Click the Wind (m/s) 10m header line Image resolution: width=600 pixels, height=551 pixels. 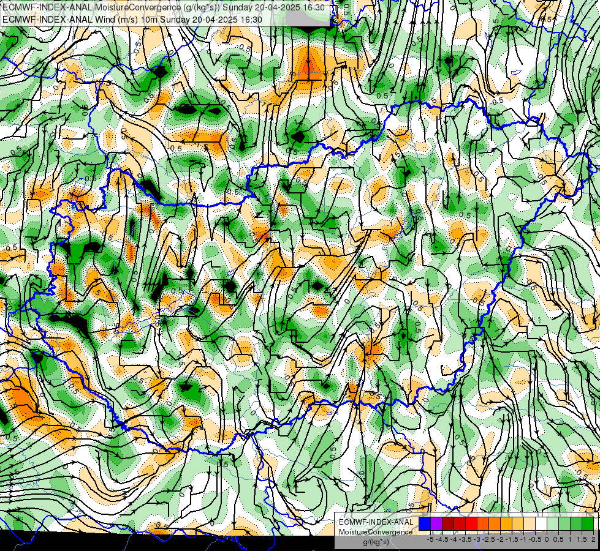[x=132, y=20]
